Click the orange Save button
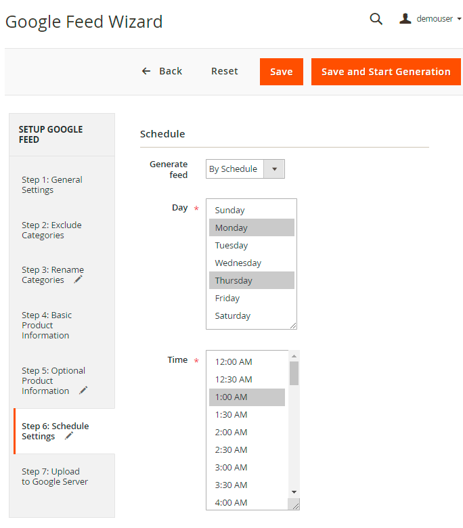 pos(281,72)
